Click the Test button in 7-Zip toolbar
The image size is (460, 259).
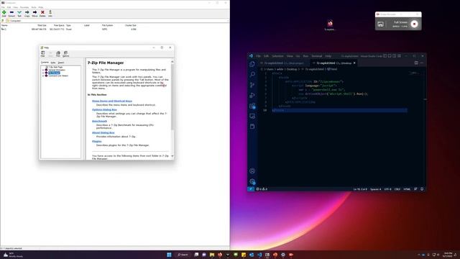pyautogui.click(x=19, y=13)
